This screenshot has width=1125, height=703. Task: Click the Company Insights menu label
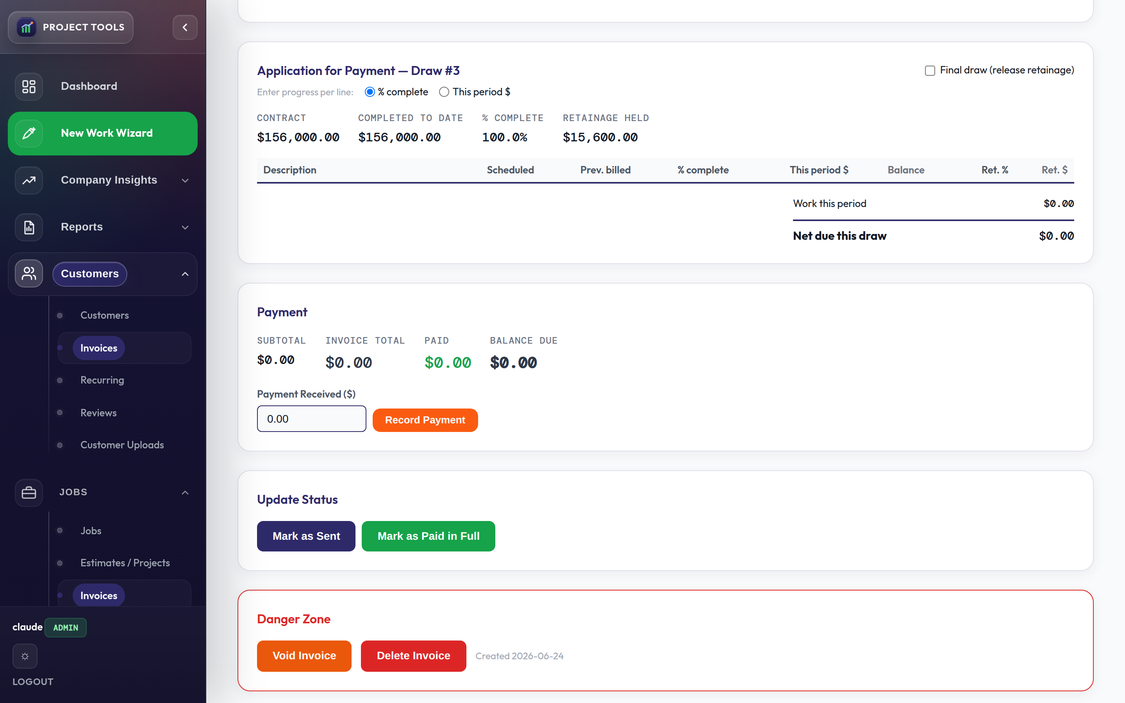tap(109, 180)
